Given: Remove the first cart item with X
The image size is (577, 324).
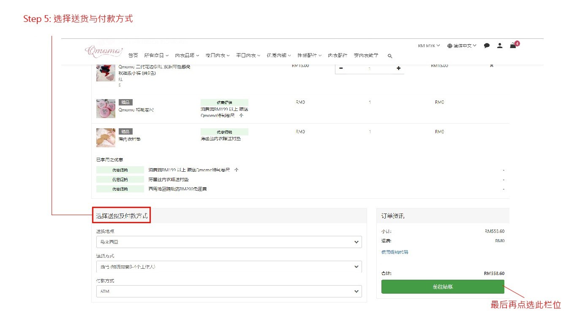Looking at the screenshot, I should click(x=491, y=66).
